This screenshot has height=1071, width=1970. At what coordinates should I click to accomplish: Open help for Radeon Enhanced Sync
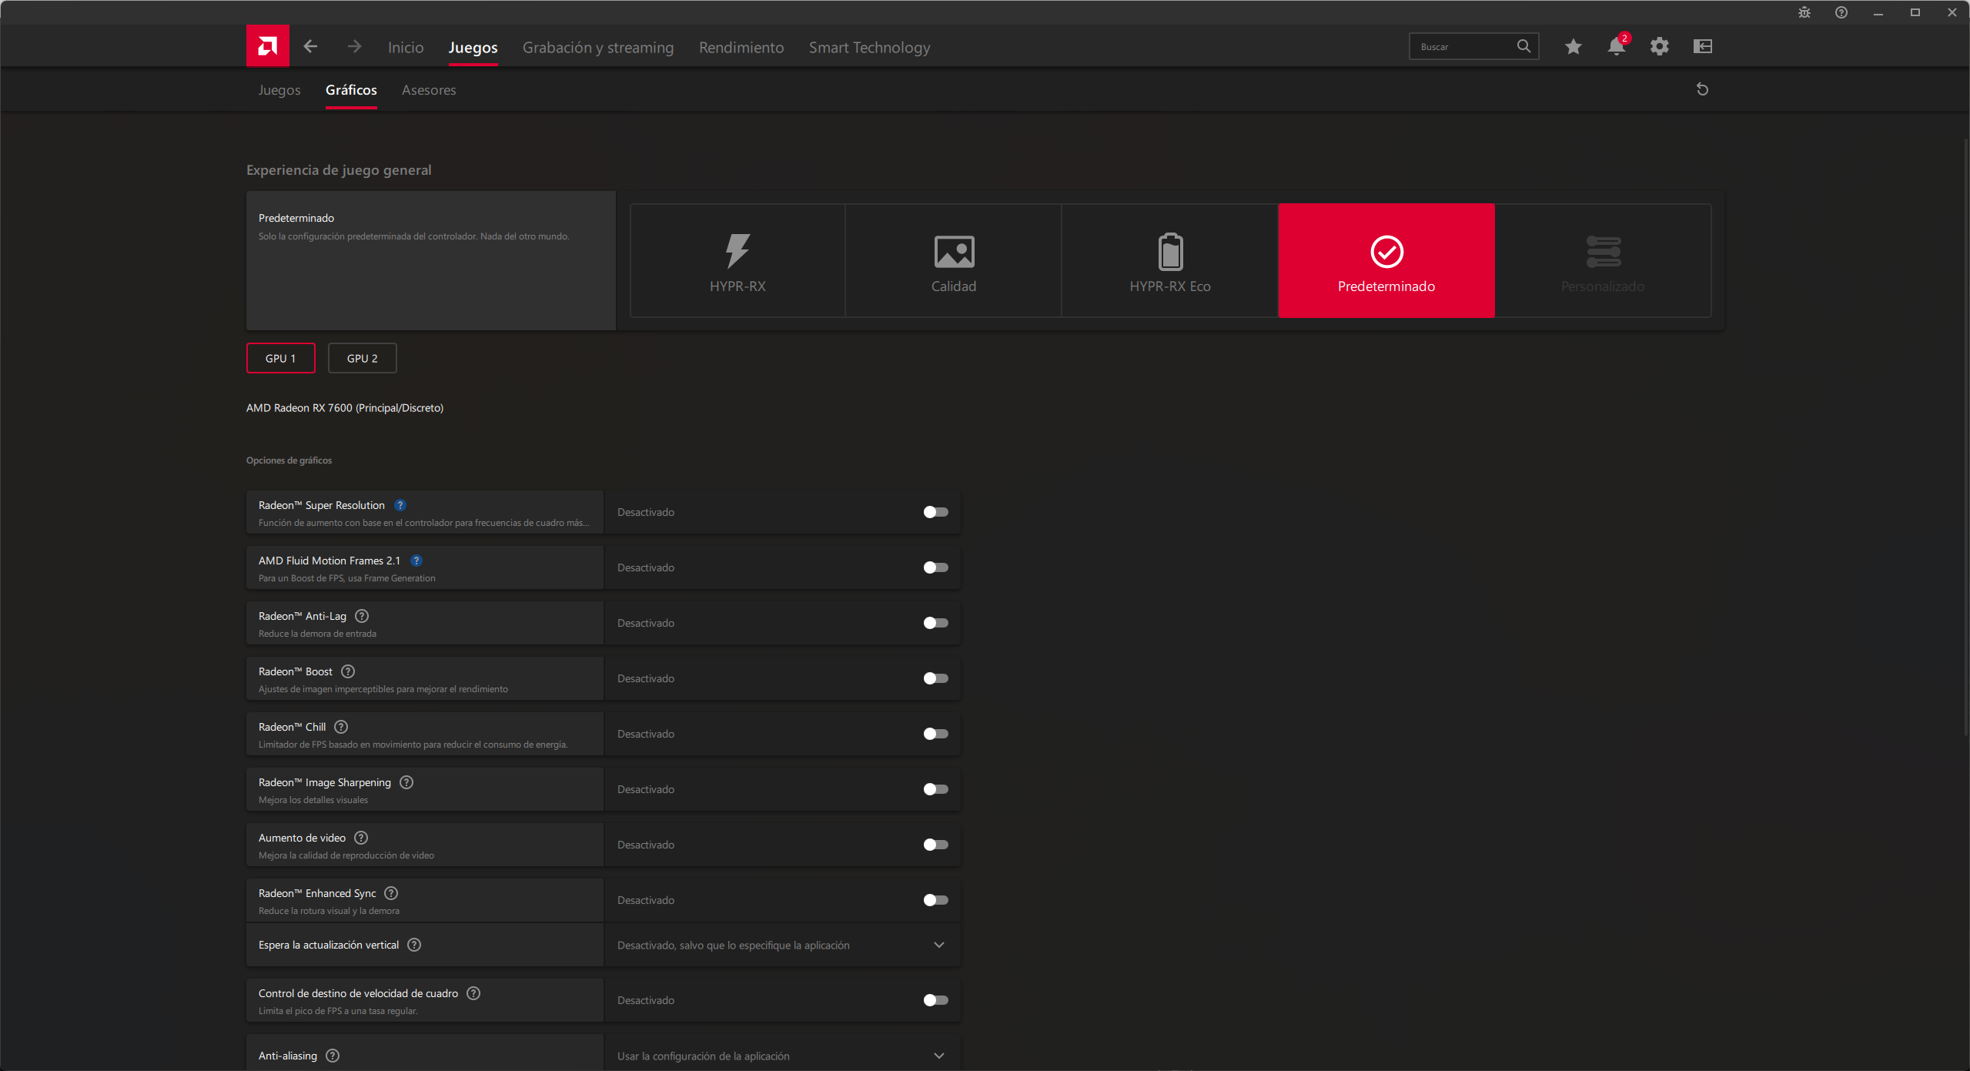click(x=391, y=893)
